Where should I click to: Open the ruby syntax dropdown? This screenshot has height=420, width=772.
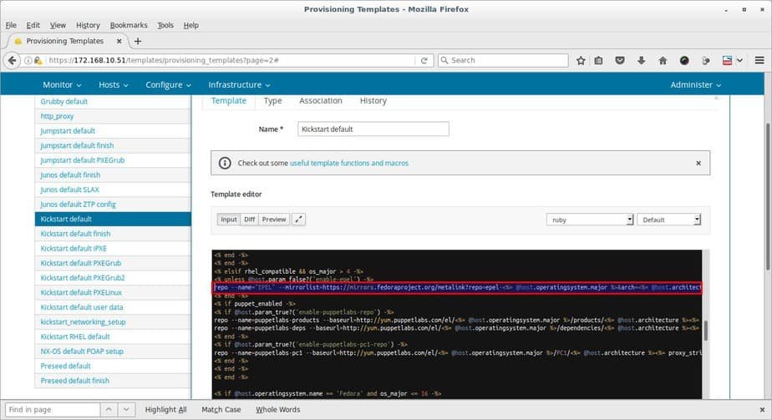590,220
